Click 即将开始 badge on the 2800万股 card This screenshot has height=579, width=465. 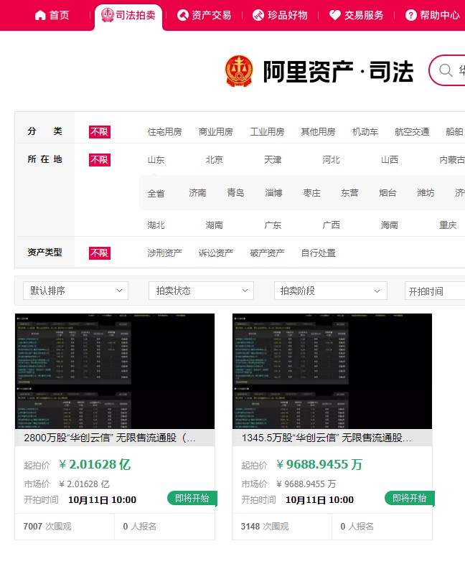pos(192,498)
